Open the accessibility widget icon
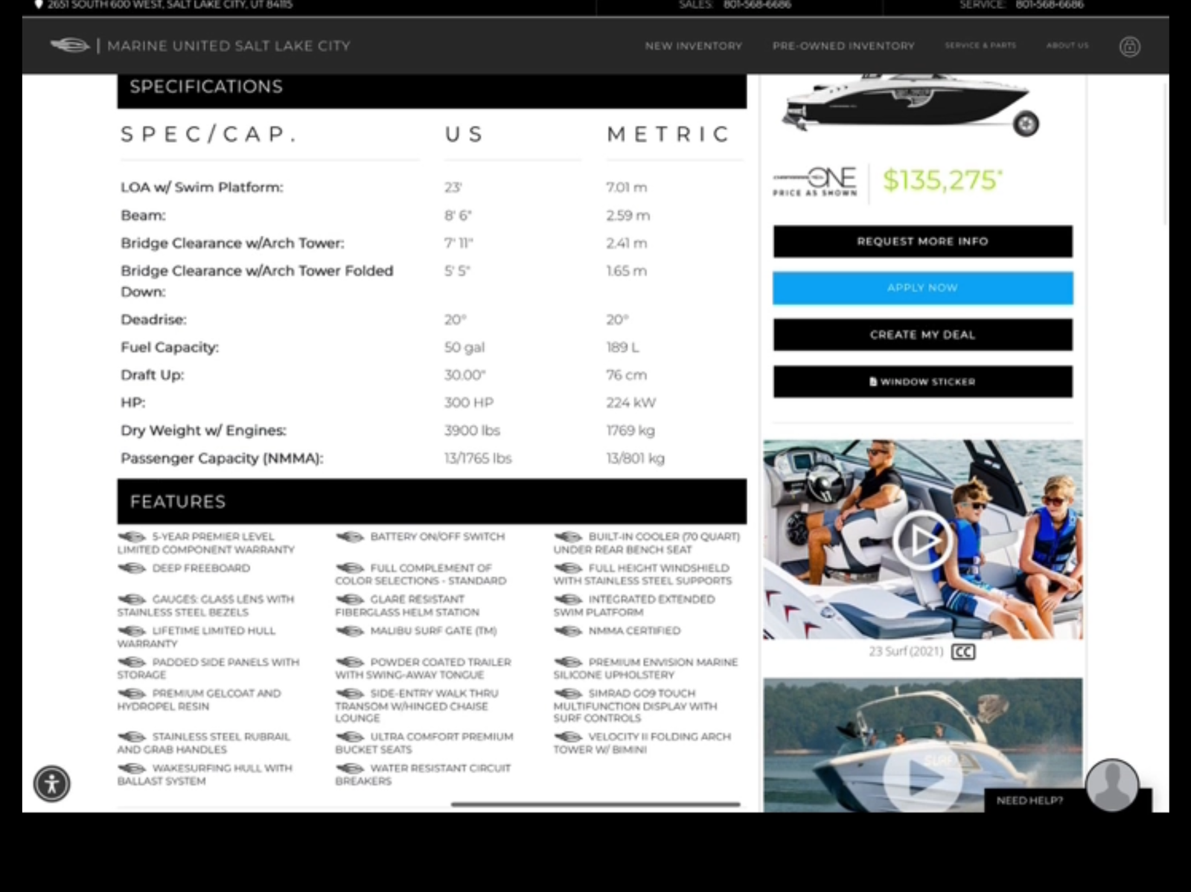This screenshot has width=1191, height=892. click(x=51, y=783)
